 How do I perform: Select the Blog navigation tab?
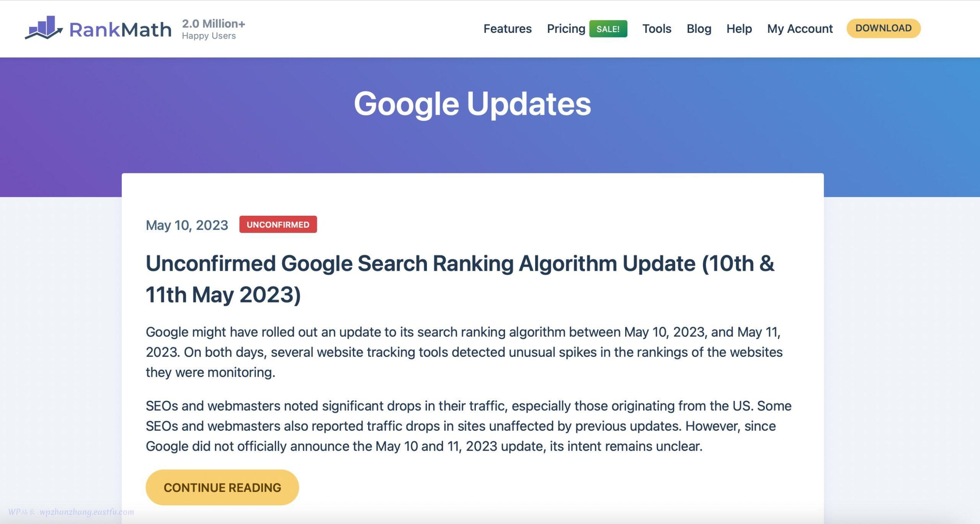point(699,29)
